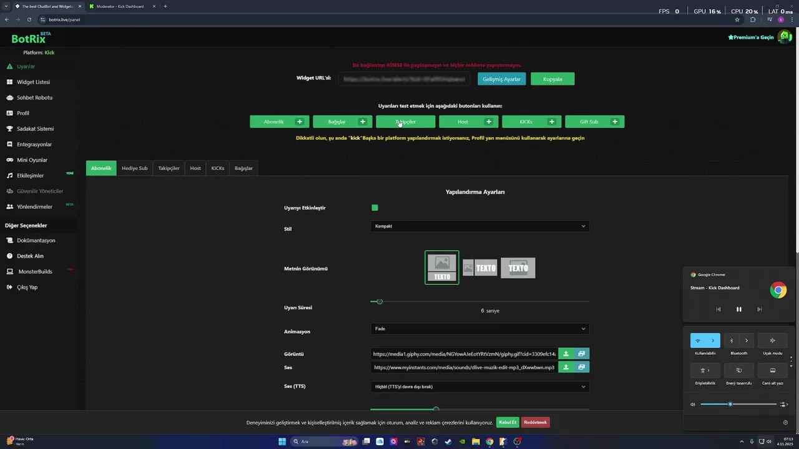Open File Explorer from taskbar
The width and height of the screenshot is (799, 449).
pyautogui.click(x=476, y=442)
